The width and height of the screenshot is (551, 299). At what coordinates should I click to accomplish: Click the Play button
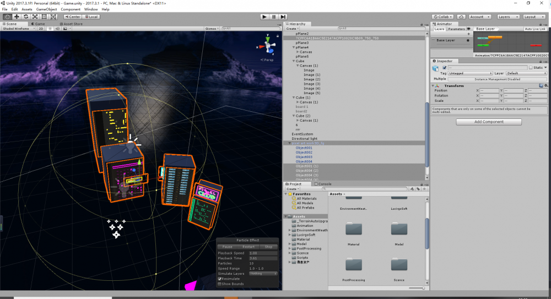click(264, 17)
